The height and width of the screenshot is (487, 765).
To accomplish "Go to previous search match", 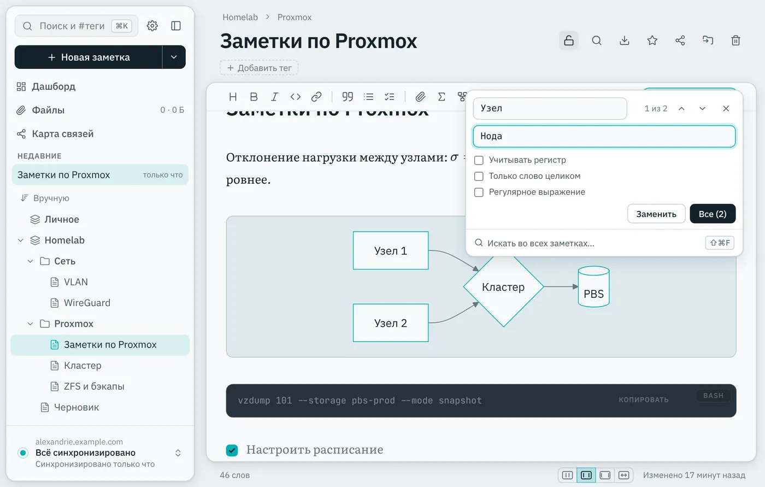I will tap(681, 108).
